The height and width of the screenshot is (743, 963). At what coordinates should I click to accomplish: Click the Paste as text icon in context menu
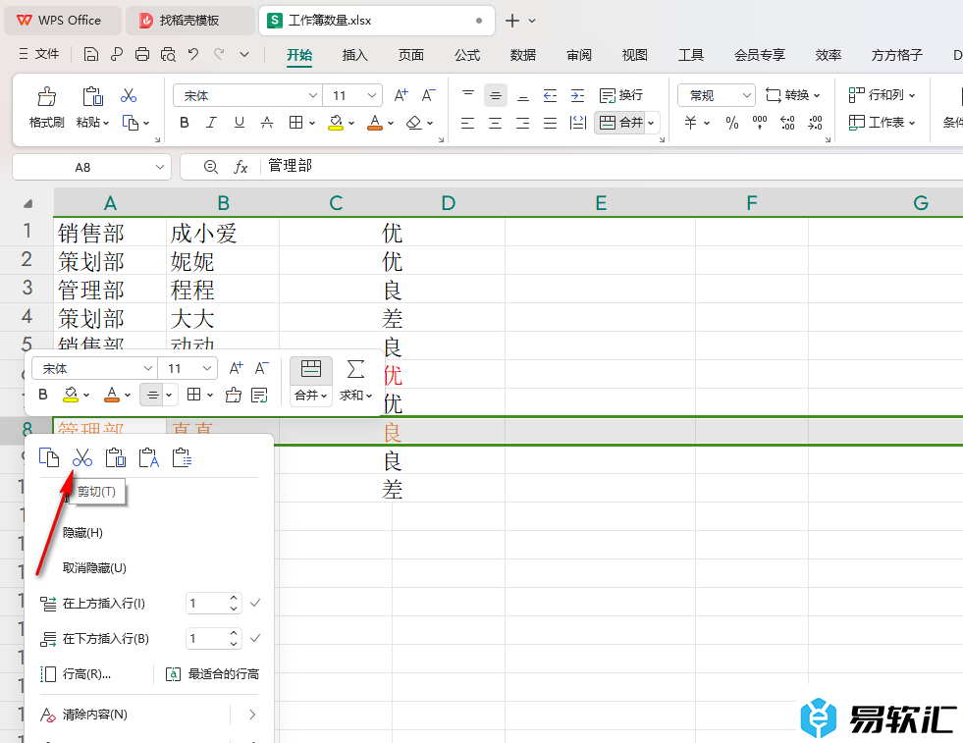click(x=148, y=458)
